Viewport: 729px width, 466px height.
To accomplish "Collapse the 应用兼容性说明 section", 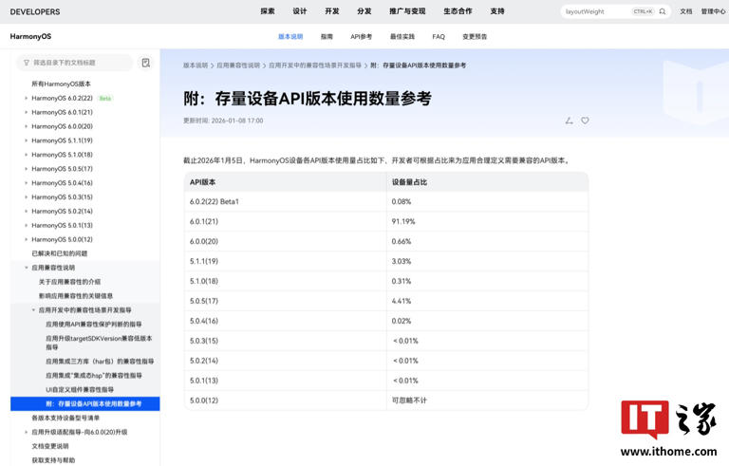I will point(26,268).
